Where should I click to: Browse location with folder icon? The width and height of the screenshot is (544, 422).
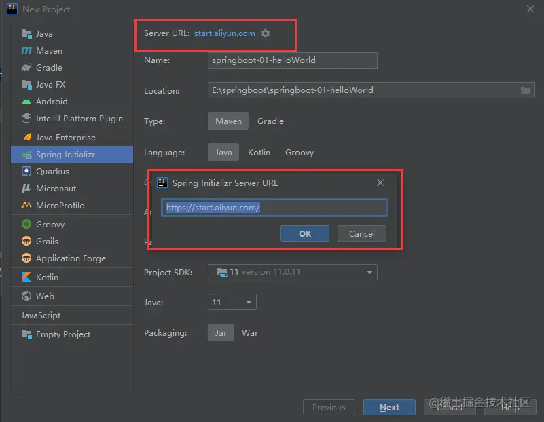(526, 90)
